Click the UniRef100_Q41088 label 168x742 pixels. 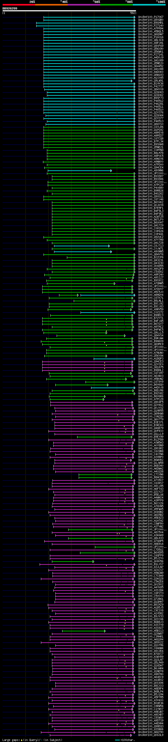[x=151, y=69]
